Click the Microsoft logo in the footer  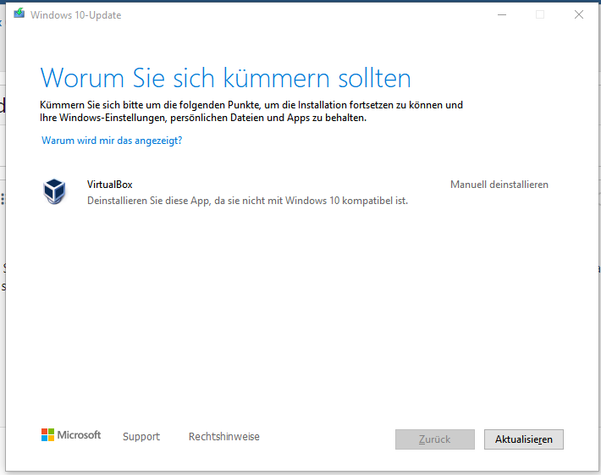(71, 434)
